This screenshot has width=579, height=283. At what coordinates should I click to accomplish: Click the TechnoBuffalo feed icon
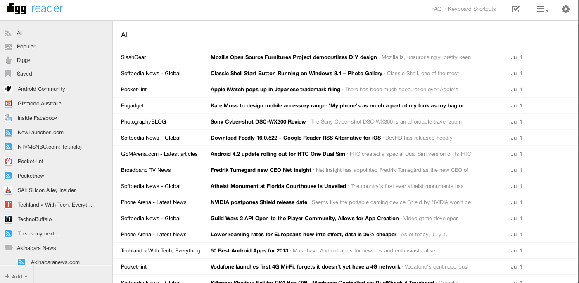click(x=8, y=219)
